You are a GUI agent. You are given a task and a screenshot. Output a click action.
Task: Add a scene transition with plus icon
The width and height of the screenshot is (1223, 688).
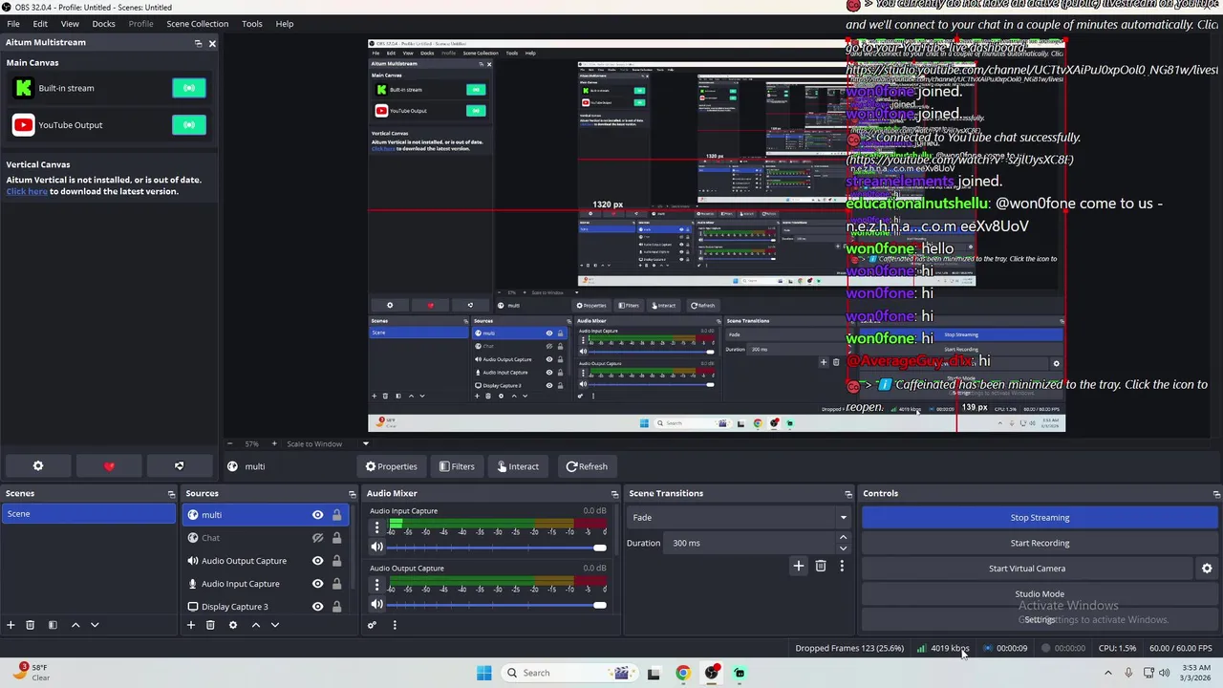(x=799, y=566)
